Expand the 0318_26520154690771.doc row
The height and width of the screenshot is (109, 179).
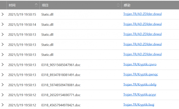3,95
